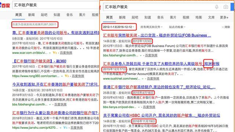Switch to 地图 tab in right panel
The image size is (235, 132).
(199, 18)
